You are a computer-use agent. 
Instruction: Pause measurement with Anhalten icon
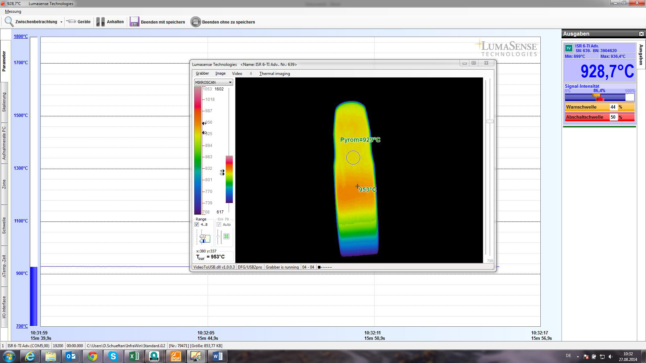100,22
